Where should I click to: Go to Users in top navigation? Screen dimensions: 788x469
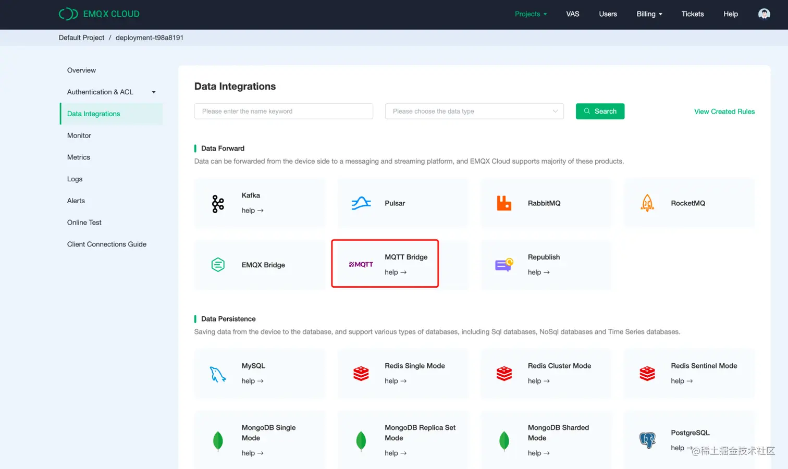click(608, 14)
